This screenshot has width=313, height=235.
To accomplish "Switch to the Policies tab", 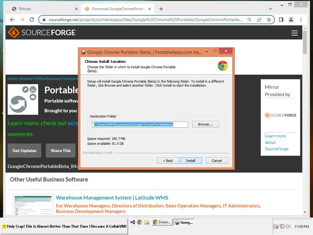I will (43, 9).
